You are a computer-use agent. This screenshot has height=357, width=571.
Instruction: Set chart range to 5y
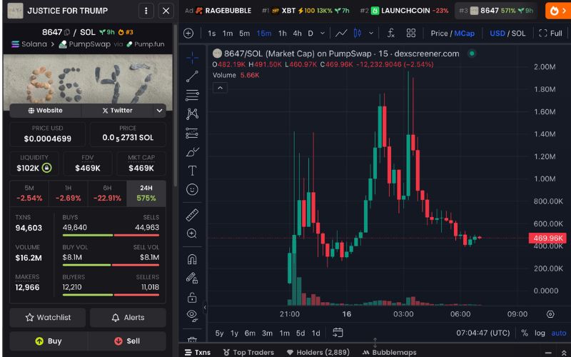(219, 333)
